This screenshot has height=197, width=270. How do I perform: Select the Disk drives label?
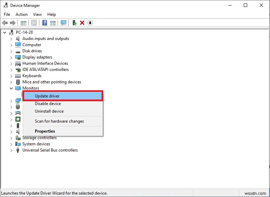[32, 51]
